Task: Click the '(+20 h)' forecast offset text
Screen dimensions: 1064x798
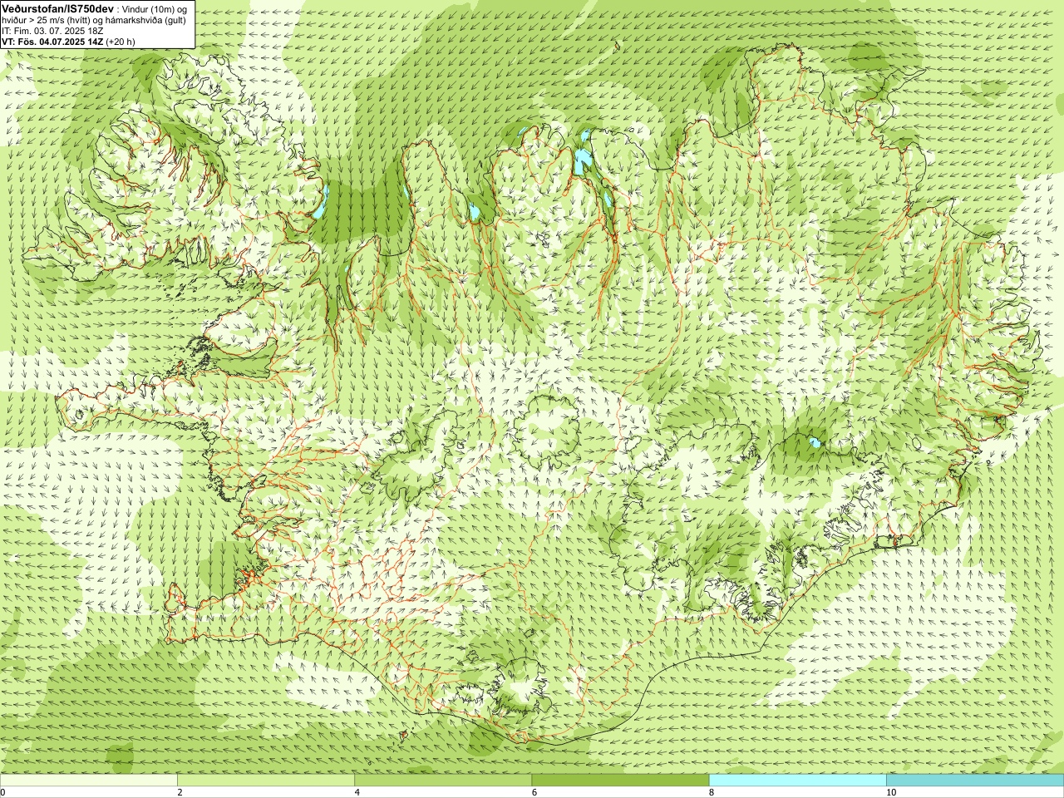Action: coord(121,41)
